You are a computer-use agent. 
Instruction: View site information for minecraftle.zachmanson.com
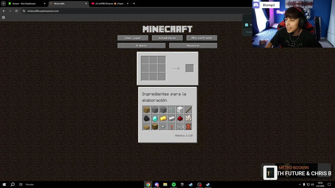tap(24, 11)
